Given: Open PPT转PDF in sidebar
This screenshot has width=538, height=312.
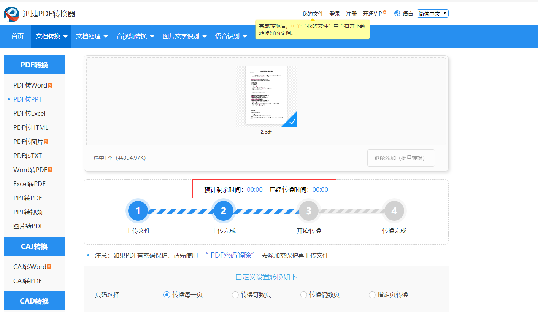Looking at the screenshot, I should click(x=27, y=198).
